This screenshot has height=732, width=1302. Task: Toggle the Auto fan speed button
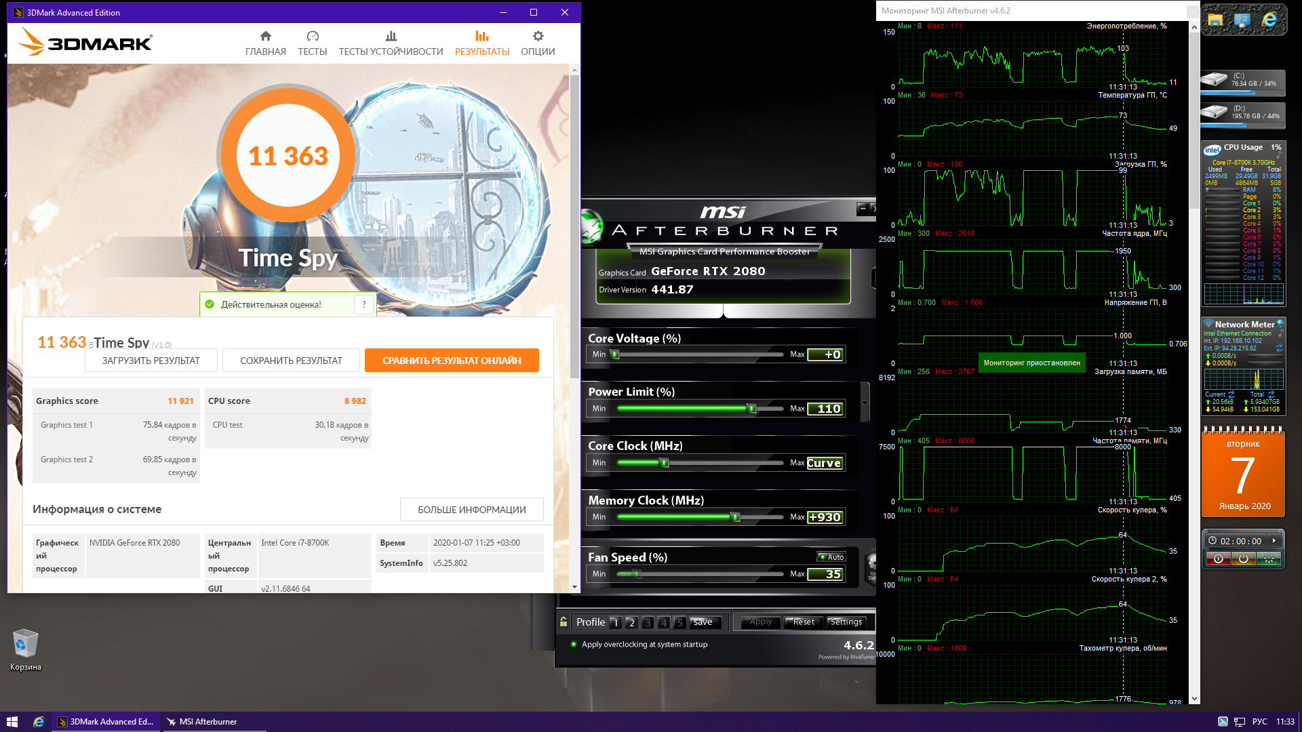coord(831,557)
